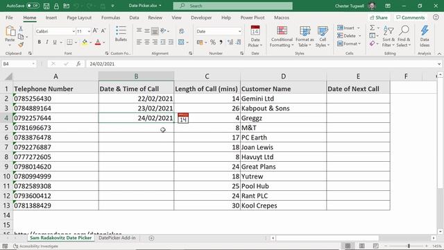
Task: Open Format as Table gallery
Action: click(305, 36)
